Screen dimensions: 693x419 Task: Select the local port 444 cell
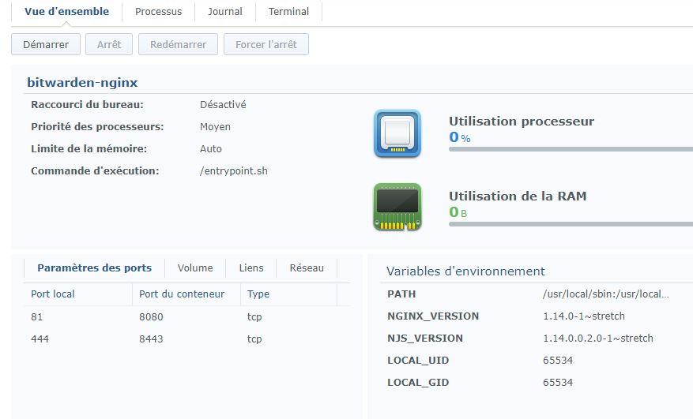(40, 339)
